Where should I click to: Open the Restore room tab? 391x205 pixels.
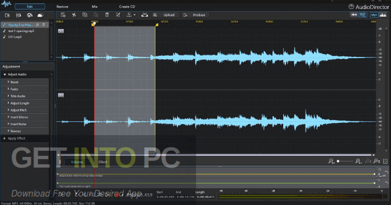63,7
